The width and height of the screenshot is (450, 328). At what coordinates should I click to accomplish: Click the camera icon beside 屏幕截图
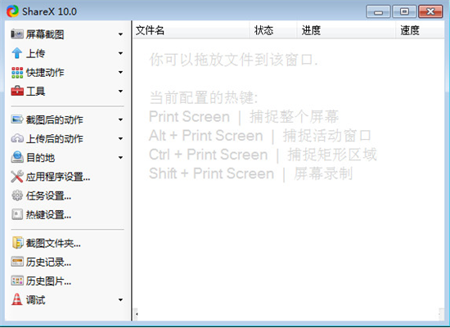[x=17, y=34]
